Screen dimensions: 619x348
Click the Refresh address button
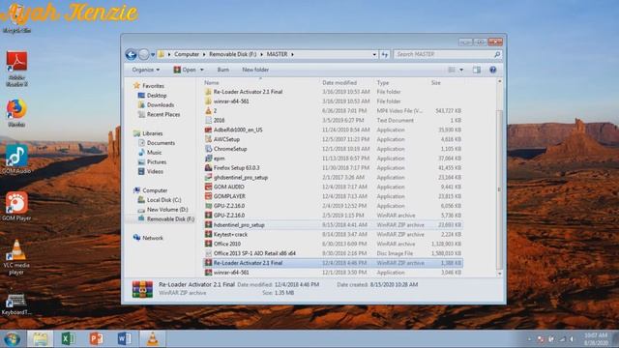[x=385, y=54]
